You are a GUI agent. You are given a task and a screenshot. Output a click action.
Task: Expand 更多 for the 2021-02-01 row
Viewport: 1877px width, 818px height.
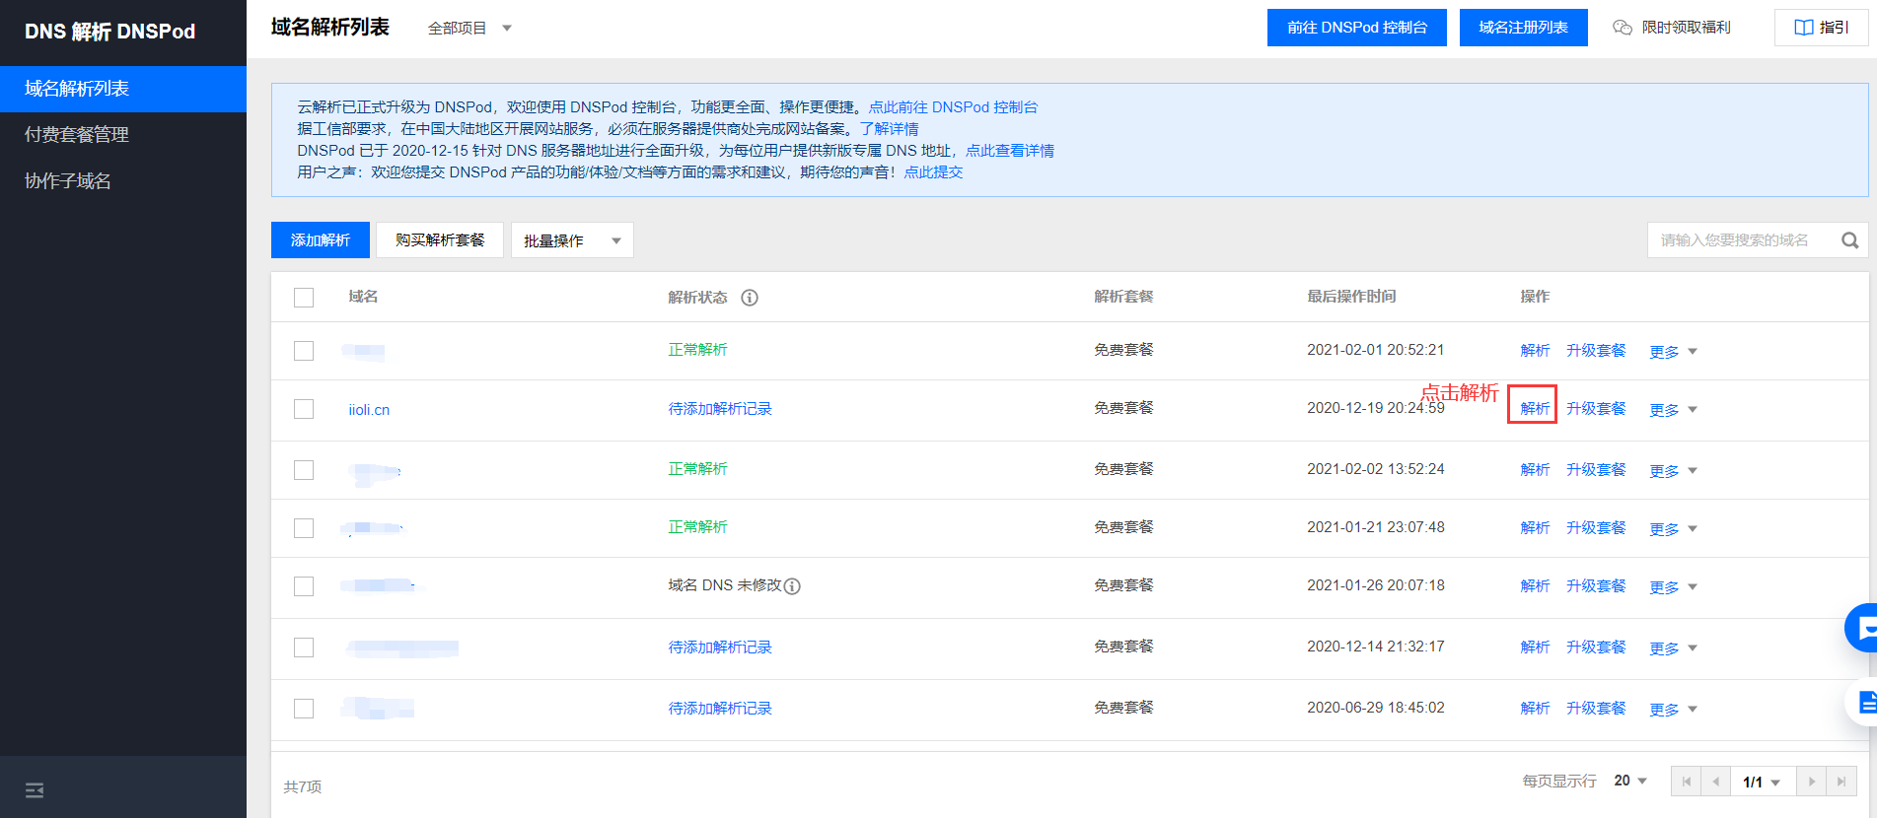click(x=1673, y=352)
